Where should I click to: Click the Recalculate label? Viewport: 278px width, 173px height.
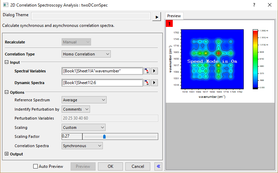pos(15,42)
